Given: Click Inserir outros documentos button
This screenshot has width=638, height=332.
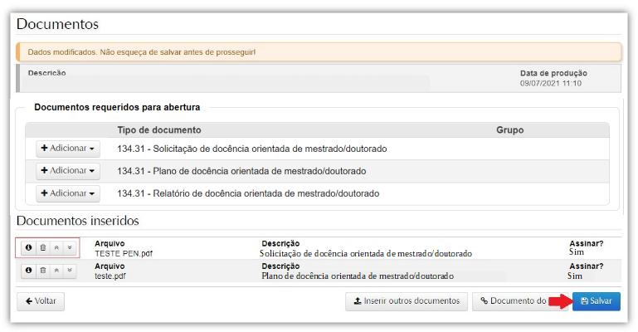Looking at the screenshot, I should (x=406, y=301).
